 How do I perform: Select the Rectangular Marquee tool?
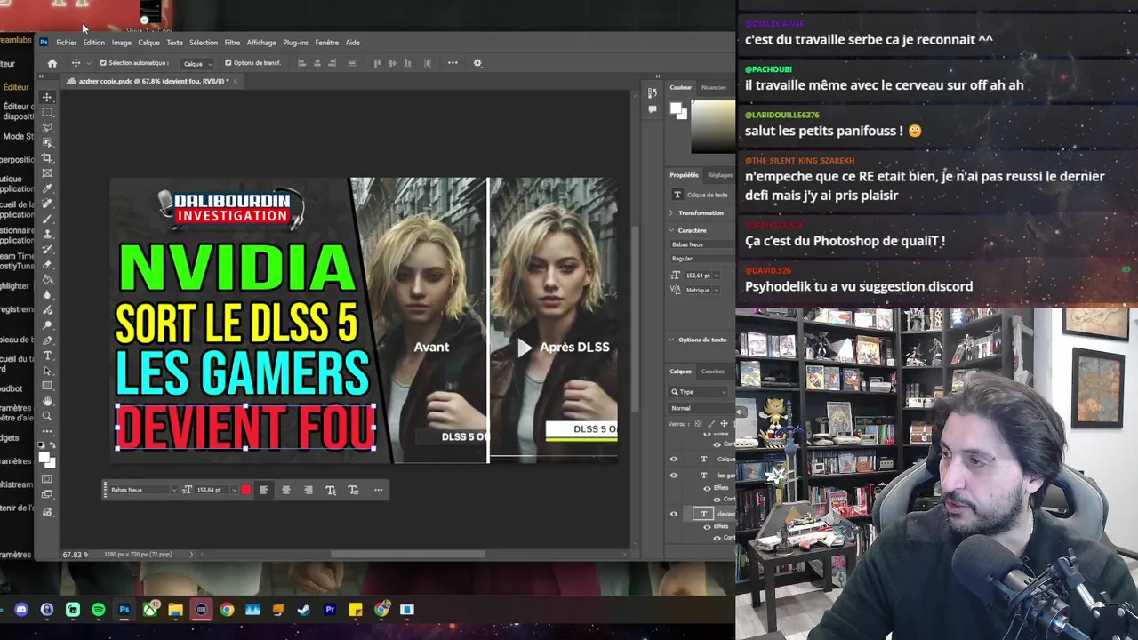point(47,112)
